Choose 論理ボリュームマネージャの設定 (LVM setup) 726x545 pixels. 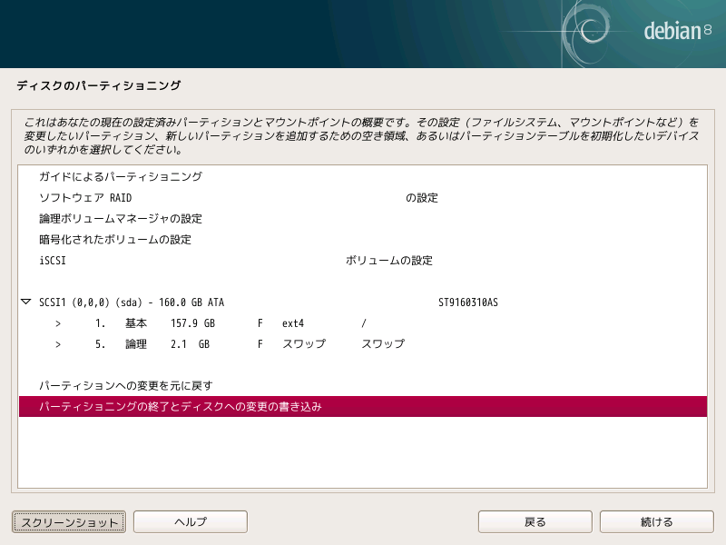[x=120, y=219]
